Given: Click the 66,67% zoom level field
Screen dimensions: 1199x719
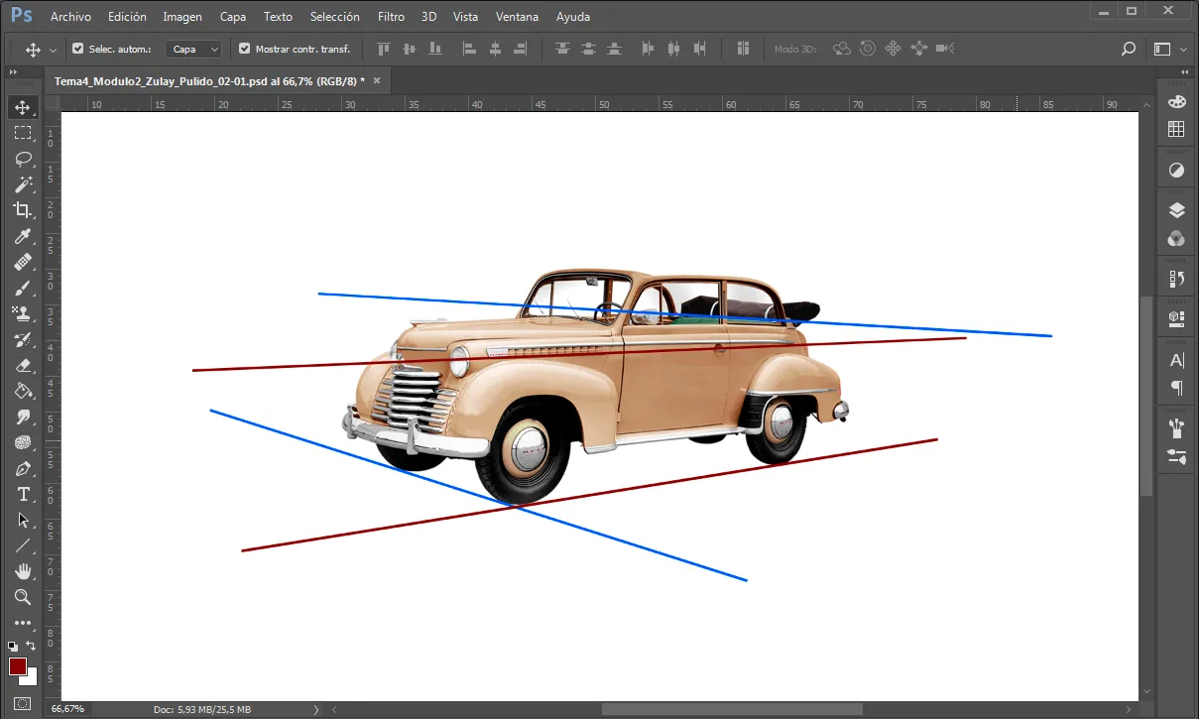Looking at the screenshot, I should click(x=68, y=709).
